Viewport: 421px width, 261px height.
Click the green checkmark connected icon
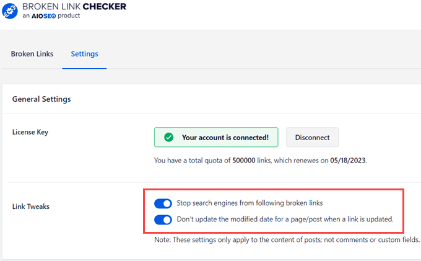pos(168,138)
